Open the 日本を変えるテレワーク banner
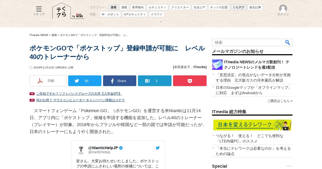This screenshot has width=322, height=169. [252, 125]
